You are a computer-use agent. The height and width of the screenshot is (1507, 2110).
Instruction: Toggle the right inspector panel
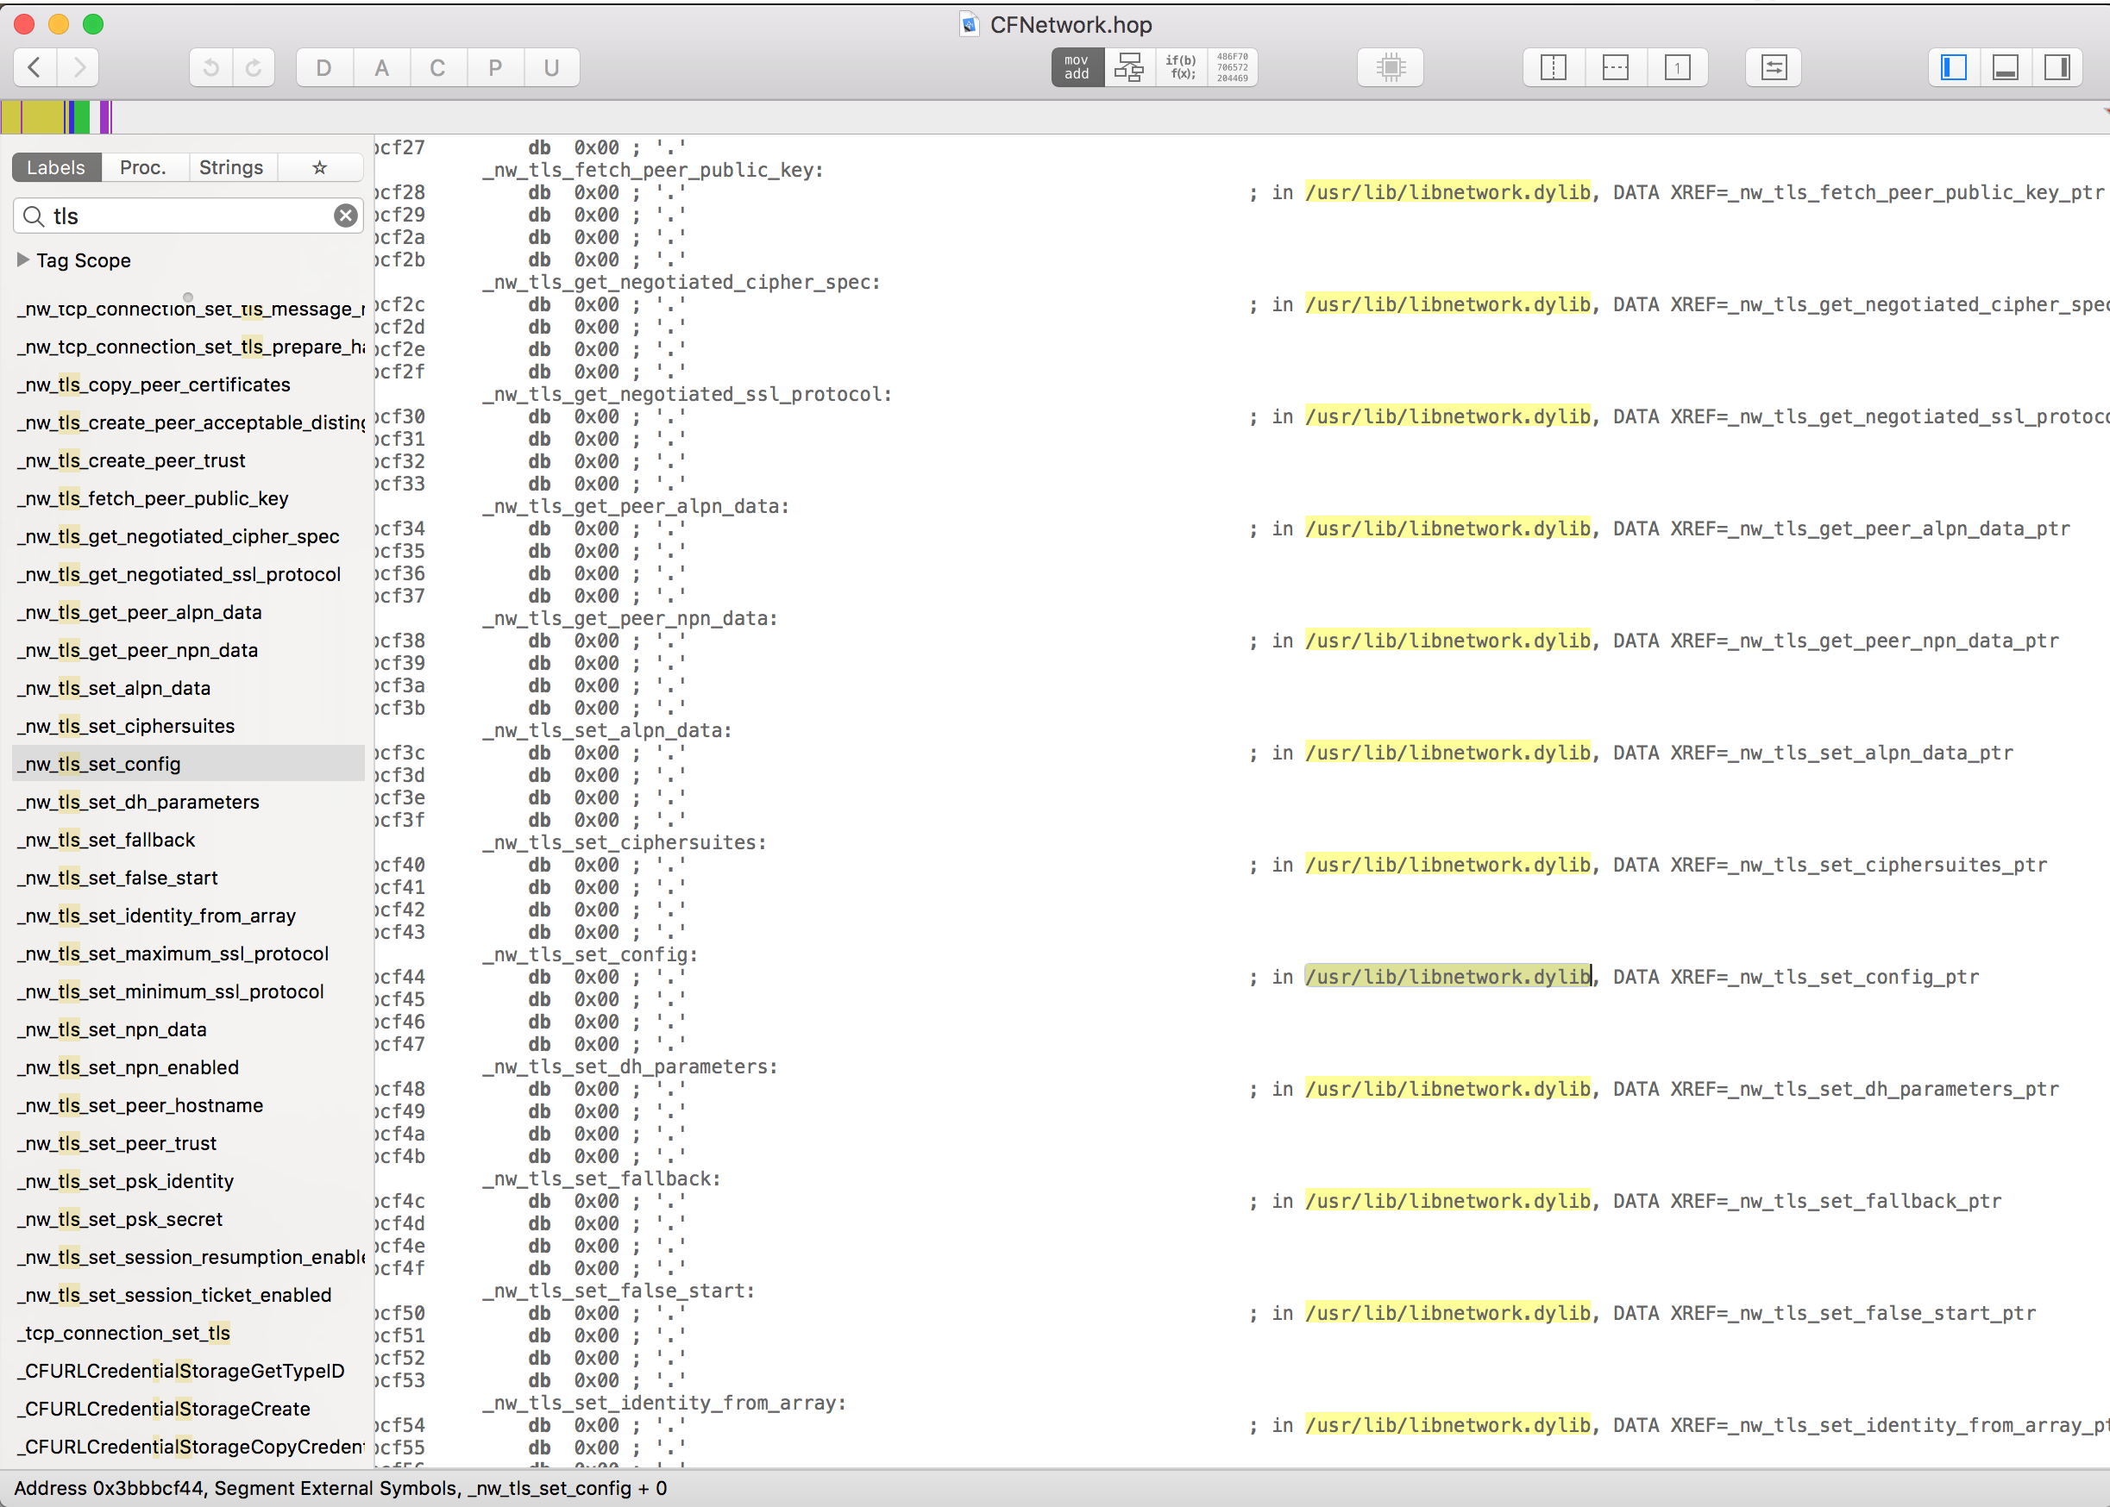[2057, 66]
